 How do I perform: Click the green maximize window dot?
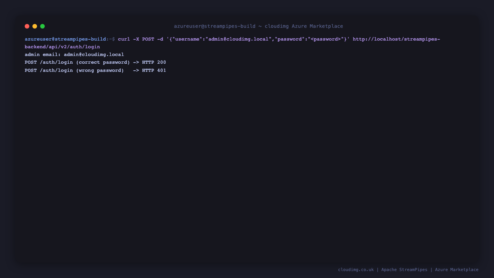pos(42,26)
